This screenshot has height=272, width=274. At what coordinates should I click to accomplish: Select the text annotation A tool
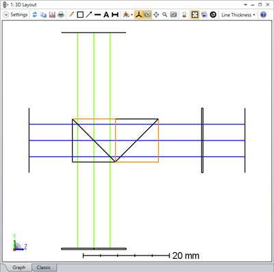click(x=106, y=15)
